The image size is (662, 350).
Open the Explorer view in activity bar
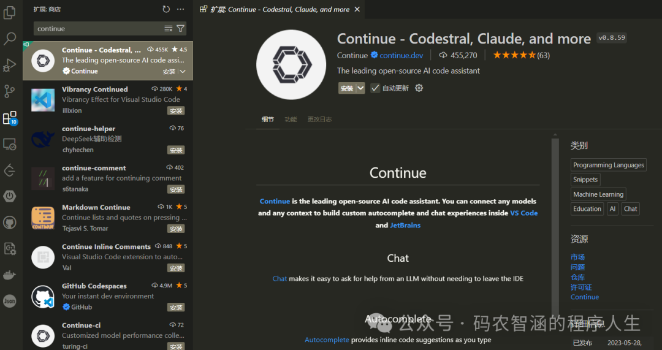(x=9, y=13)
